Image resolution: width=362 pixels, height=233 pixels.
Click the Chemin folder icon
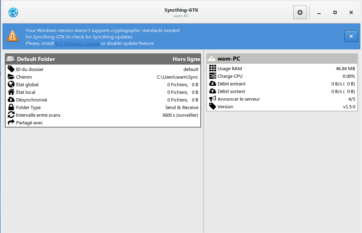pos(11,77)
